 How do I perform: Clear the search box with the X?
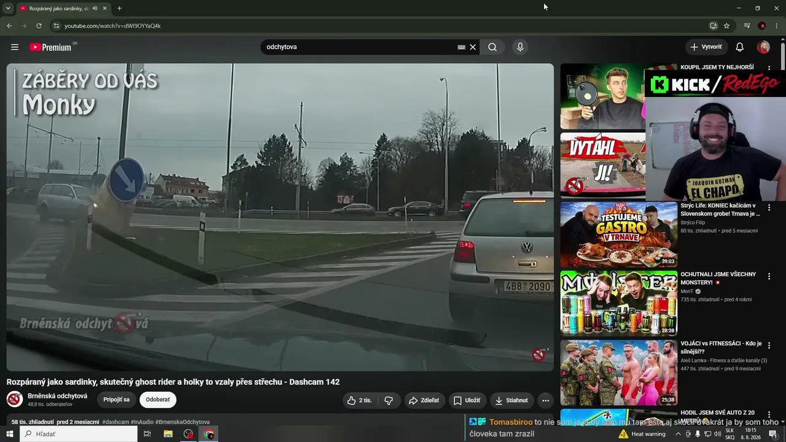click(473, 47)
